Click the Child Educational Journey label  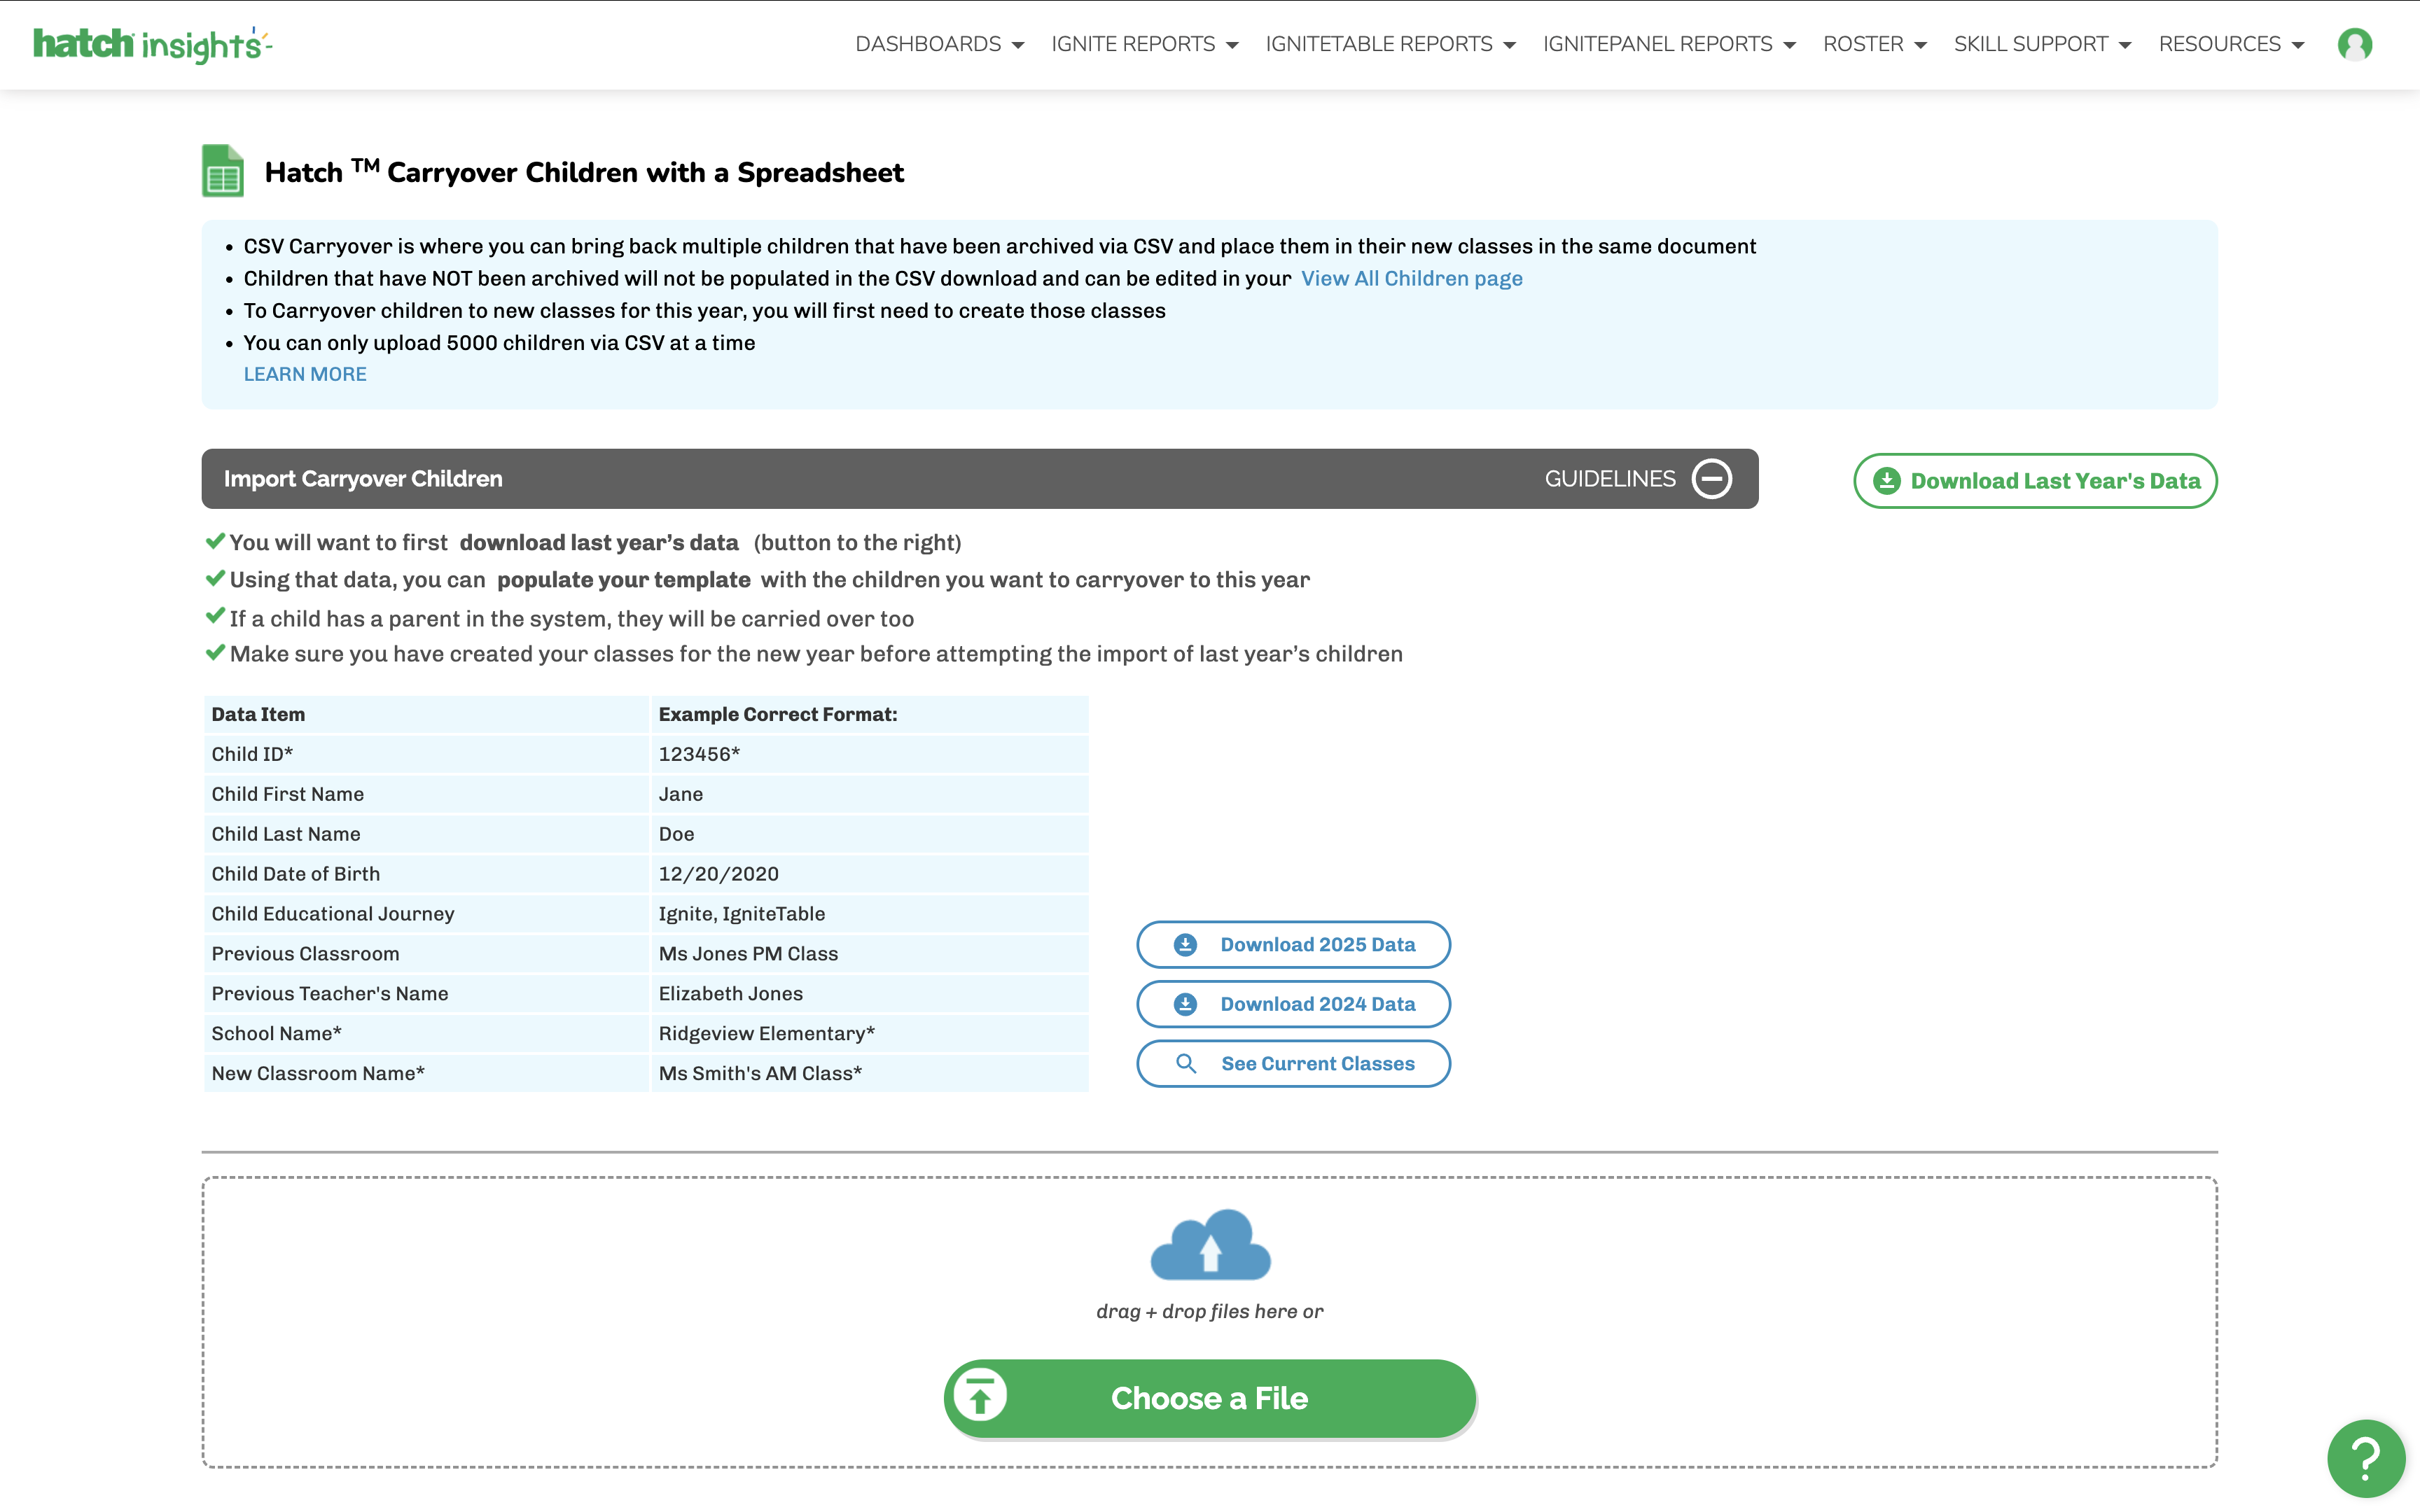click(x=427, y=914)
